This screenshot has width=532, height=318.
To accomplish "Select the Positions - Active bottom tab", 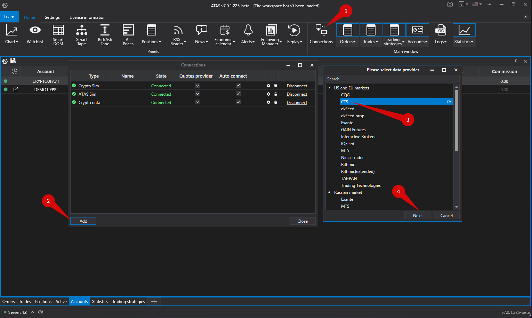I will point(51,302).
